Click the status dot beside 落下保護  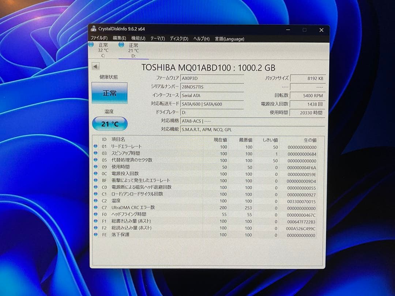coord(96,234)
